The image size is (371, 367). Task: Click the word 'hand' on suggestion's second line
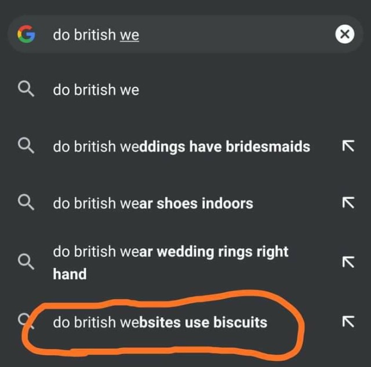tap(70, 274)
